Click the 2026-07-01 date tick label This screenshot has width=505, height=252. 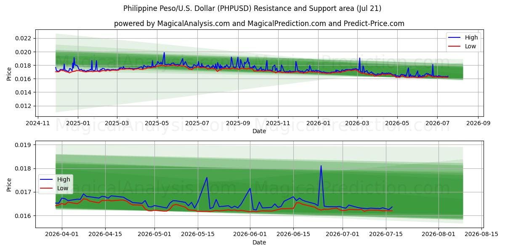[x=342, y=235]
